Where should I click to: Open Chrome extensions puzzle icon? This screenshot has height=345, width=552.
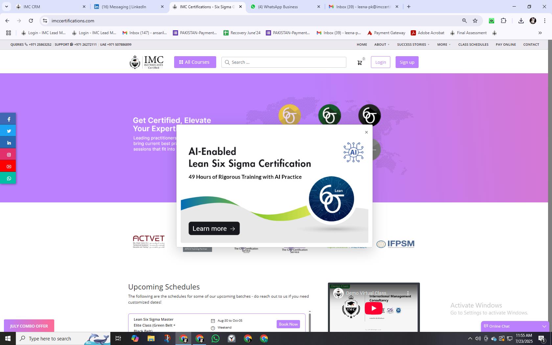pyautogui.click(x=503, y=21)
